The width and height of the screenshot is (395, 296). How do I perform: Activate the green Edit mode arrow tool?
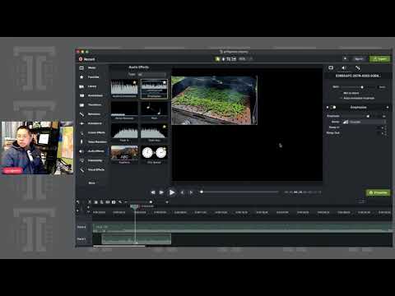click(217, 59)
